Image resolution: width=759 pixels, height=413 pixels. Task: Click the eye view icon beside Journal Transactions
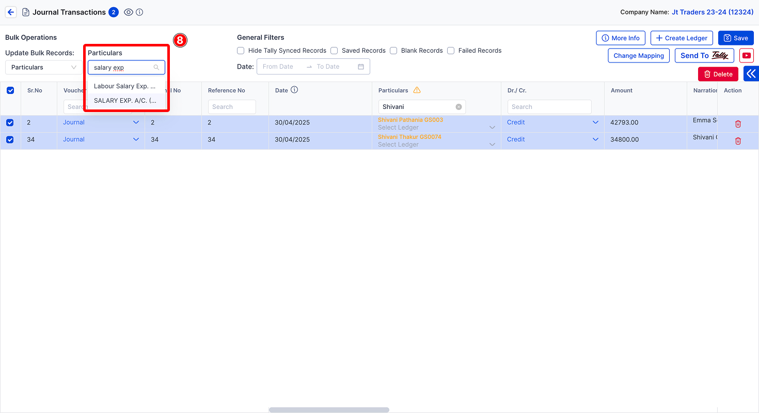point(129,12)
